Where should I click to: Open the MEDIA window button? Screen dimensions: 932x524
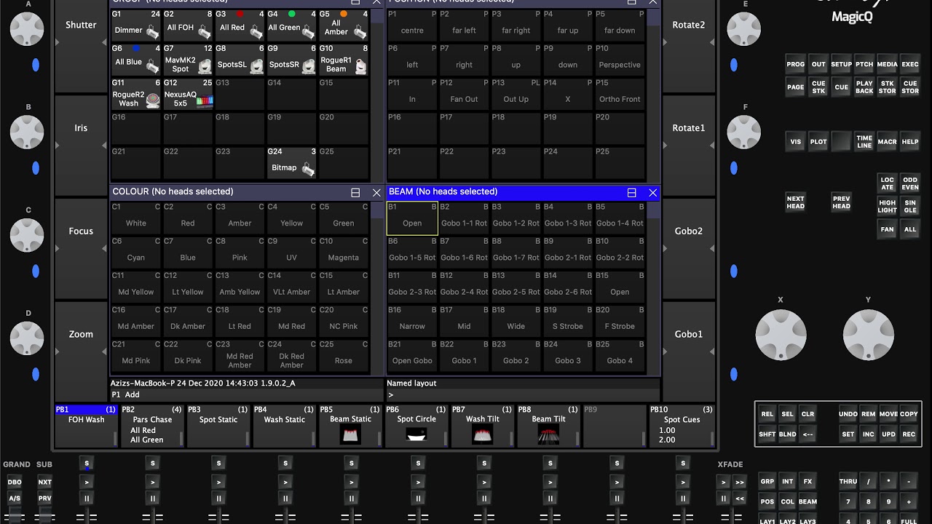click(x=887, y=64)
